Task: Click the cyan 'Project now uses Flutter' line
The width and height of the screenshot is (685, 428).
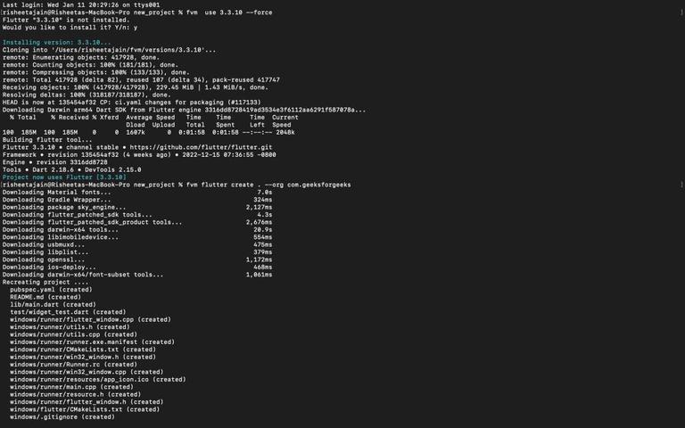Action: click(64, 177)
